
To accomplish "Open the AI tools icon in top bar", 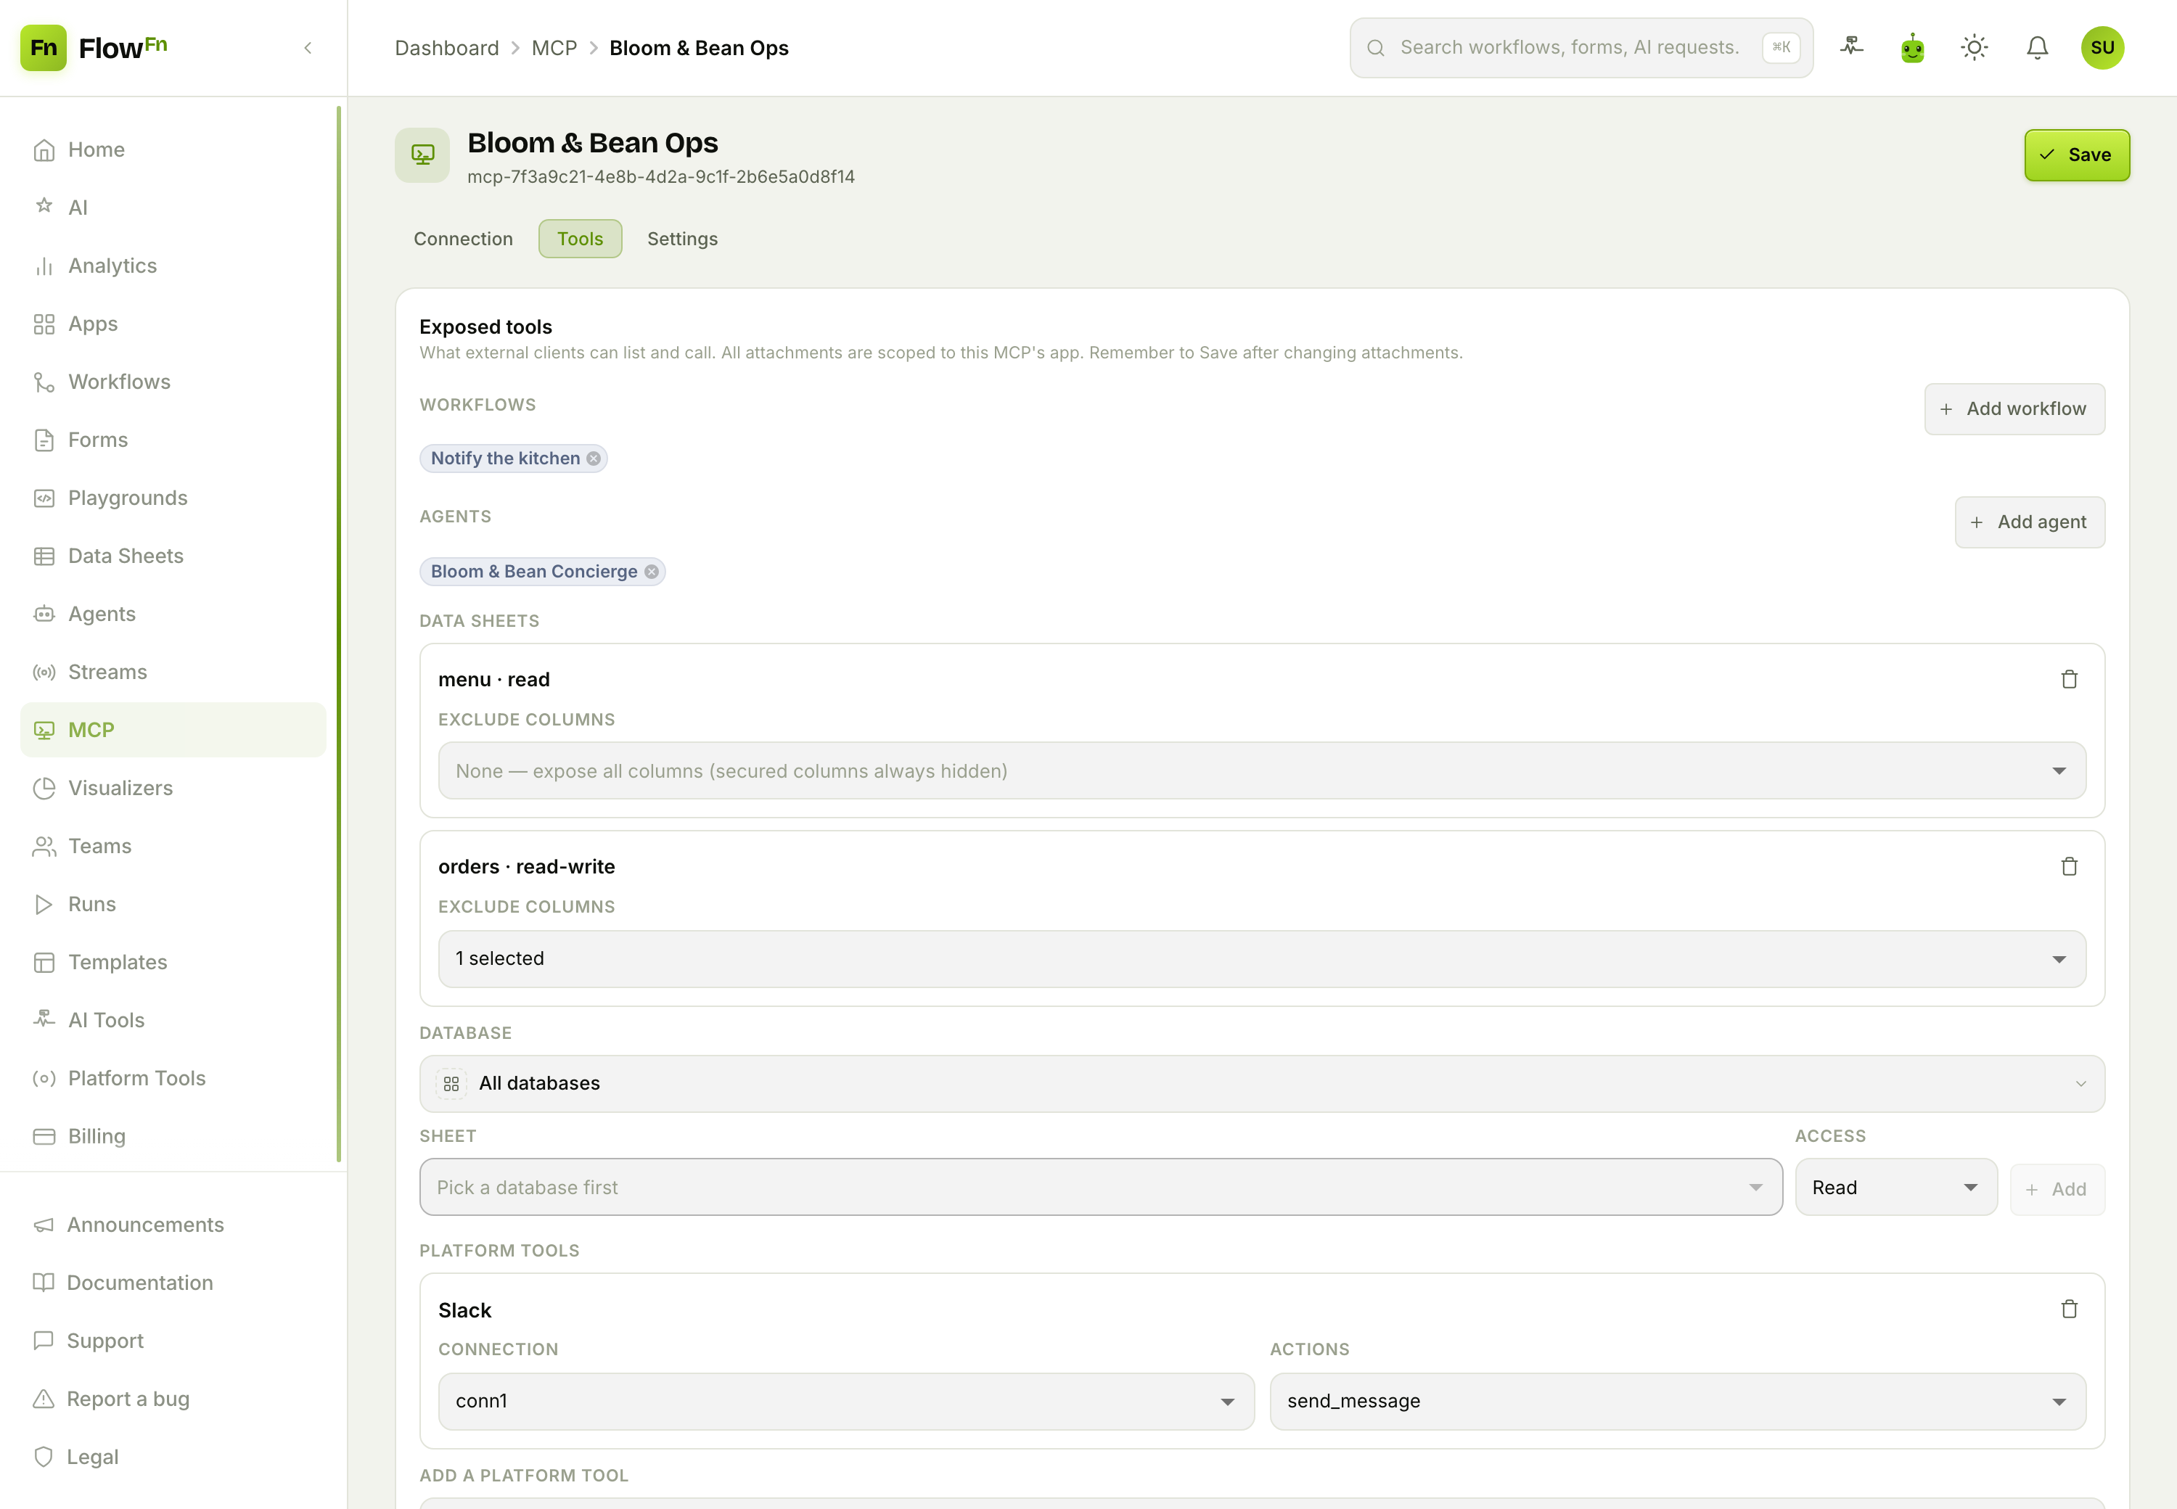I will 1852,46.
